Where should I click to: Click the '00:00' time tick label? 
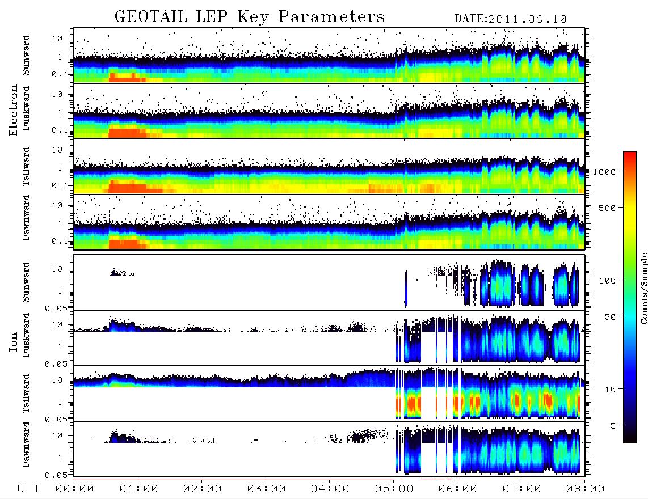coord(75,489)
